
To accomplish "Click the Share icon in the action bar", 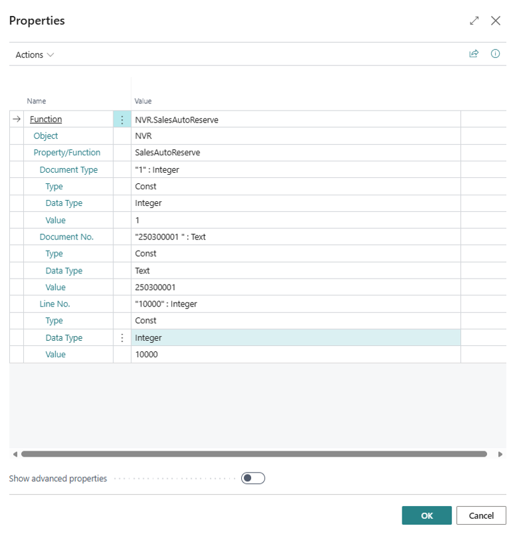I will pyautogui.click(x=474, y=54).
